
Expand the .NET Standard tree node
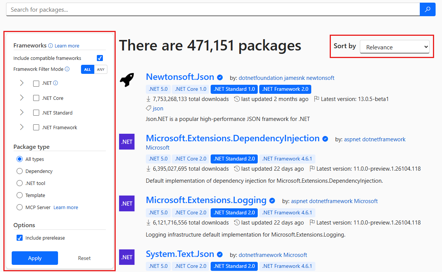tap(22, 112)
